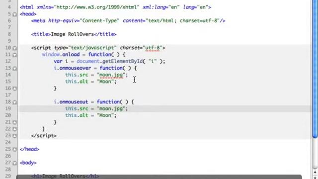Click "document.getElementById" on line 12
318x179 pixels.
coord(109,61)
